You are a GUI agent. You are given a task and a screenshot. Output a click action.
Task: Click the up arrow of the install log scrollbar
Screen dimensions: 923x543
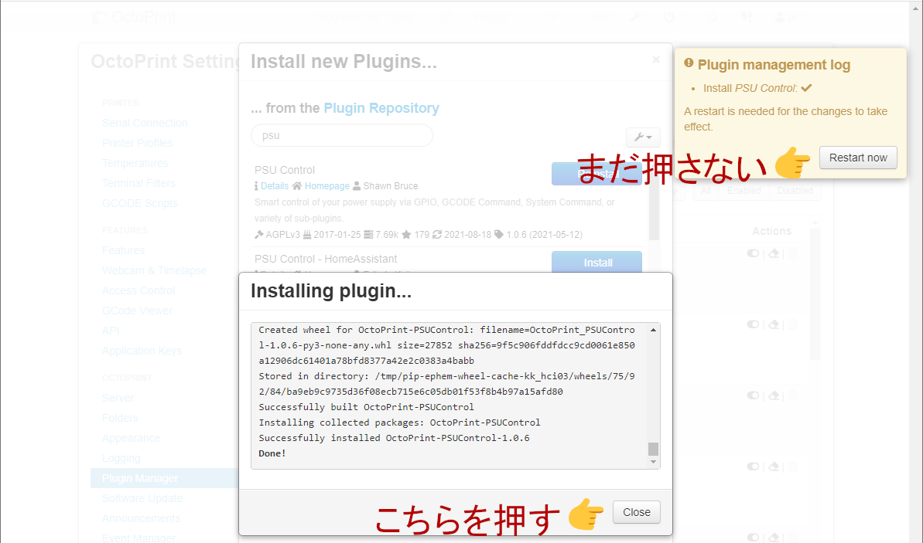pos(654,330)
